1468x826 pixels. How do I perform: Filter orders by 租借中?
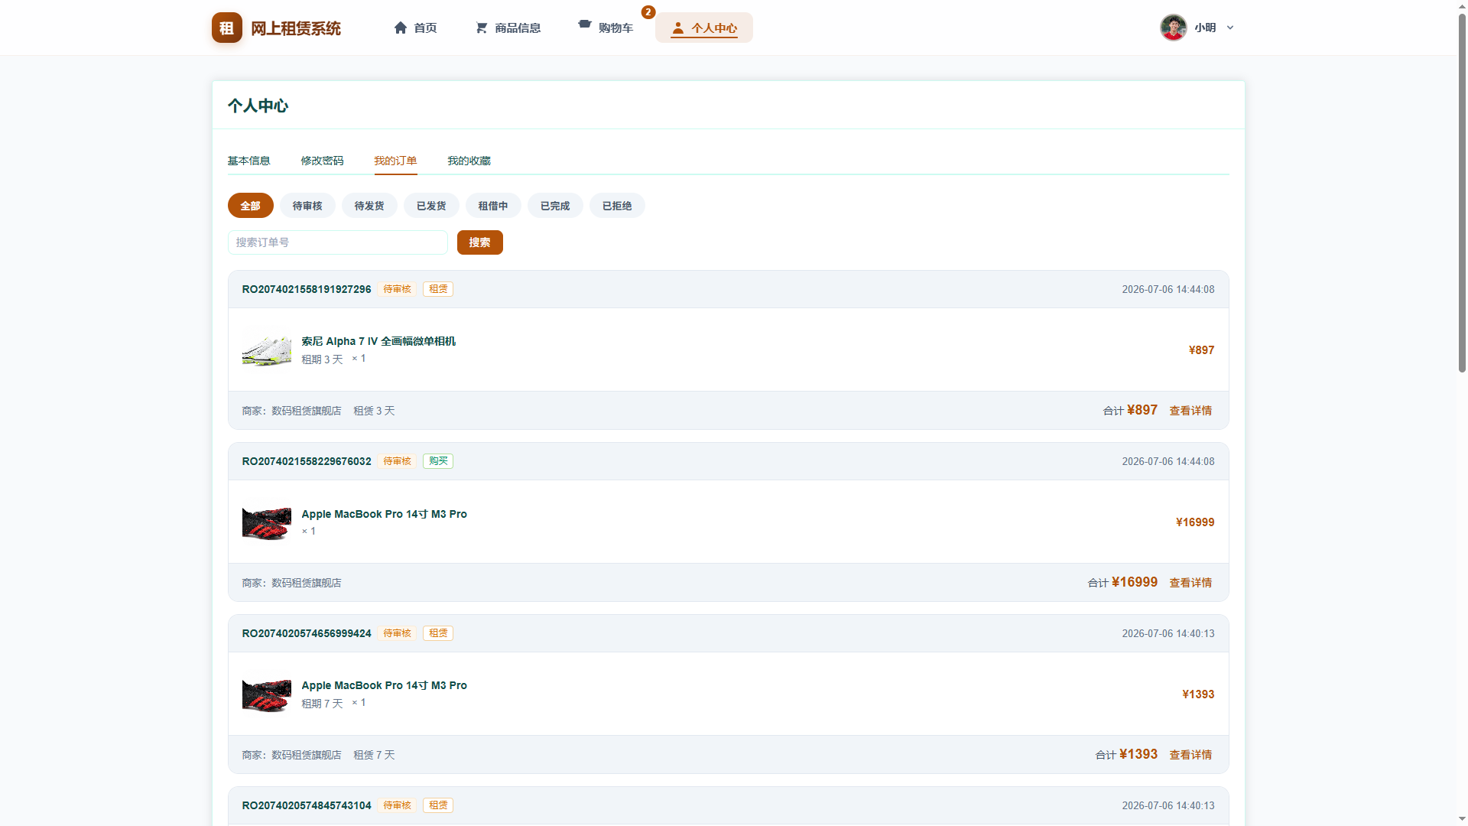point(493,206)
